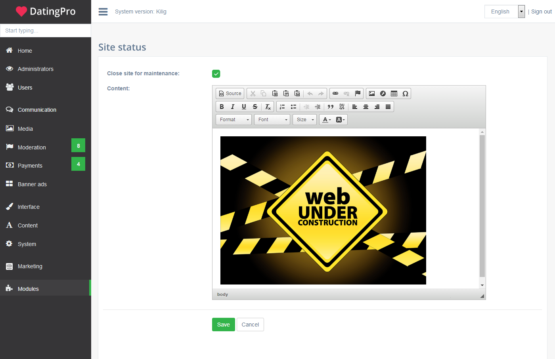555x359 pixels.
Task: Click the Start typing search field
Action: click(x=46, y=31)
